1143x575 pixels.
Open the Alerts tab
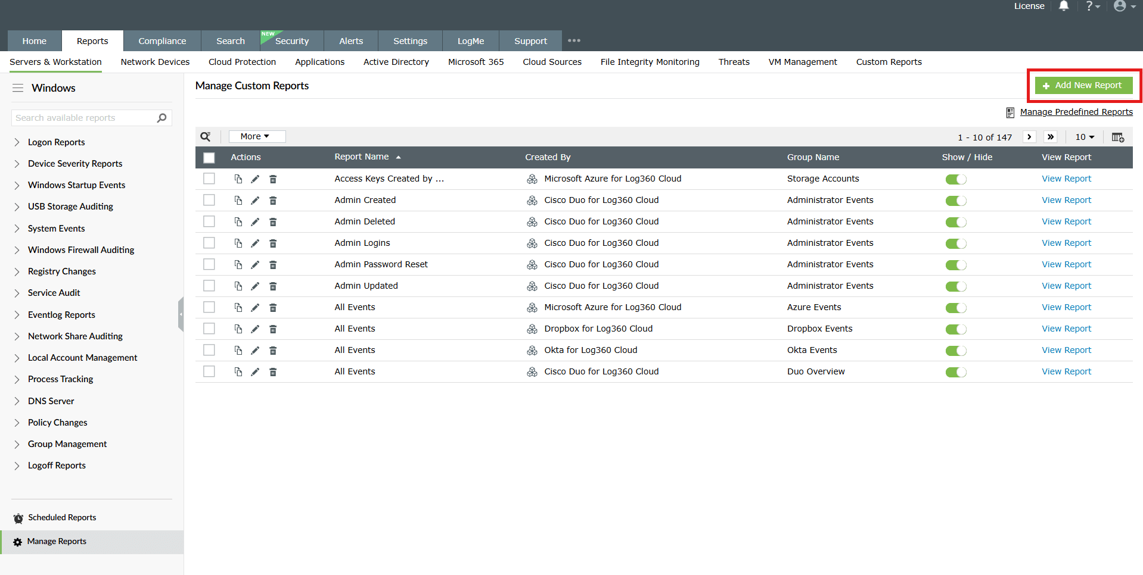tap(351, 41)
